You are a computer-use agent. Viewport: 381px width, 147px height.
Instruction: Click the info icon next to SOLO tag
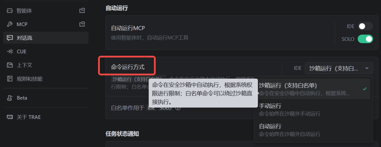click(178, 108)
